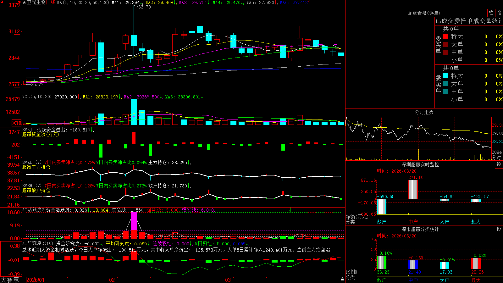The image size is (503, 283).
Task: Open 设 settings for 深市超赢分类统计
Action: pyautogui.click(x=499, y=229)
